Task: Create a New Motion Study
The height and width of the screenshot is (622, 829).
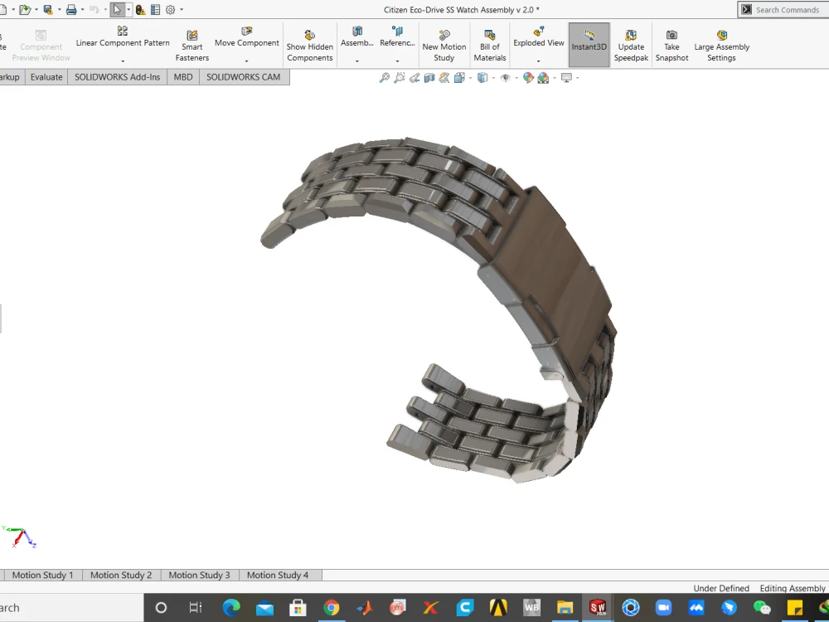Action: point(444,46)
